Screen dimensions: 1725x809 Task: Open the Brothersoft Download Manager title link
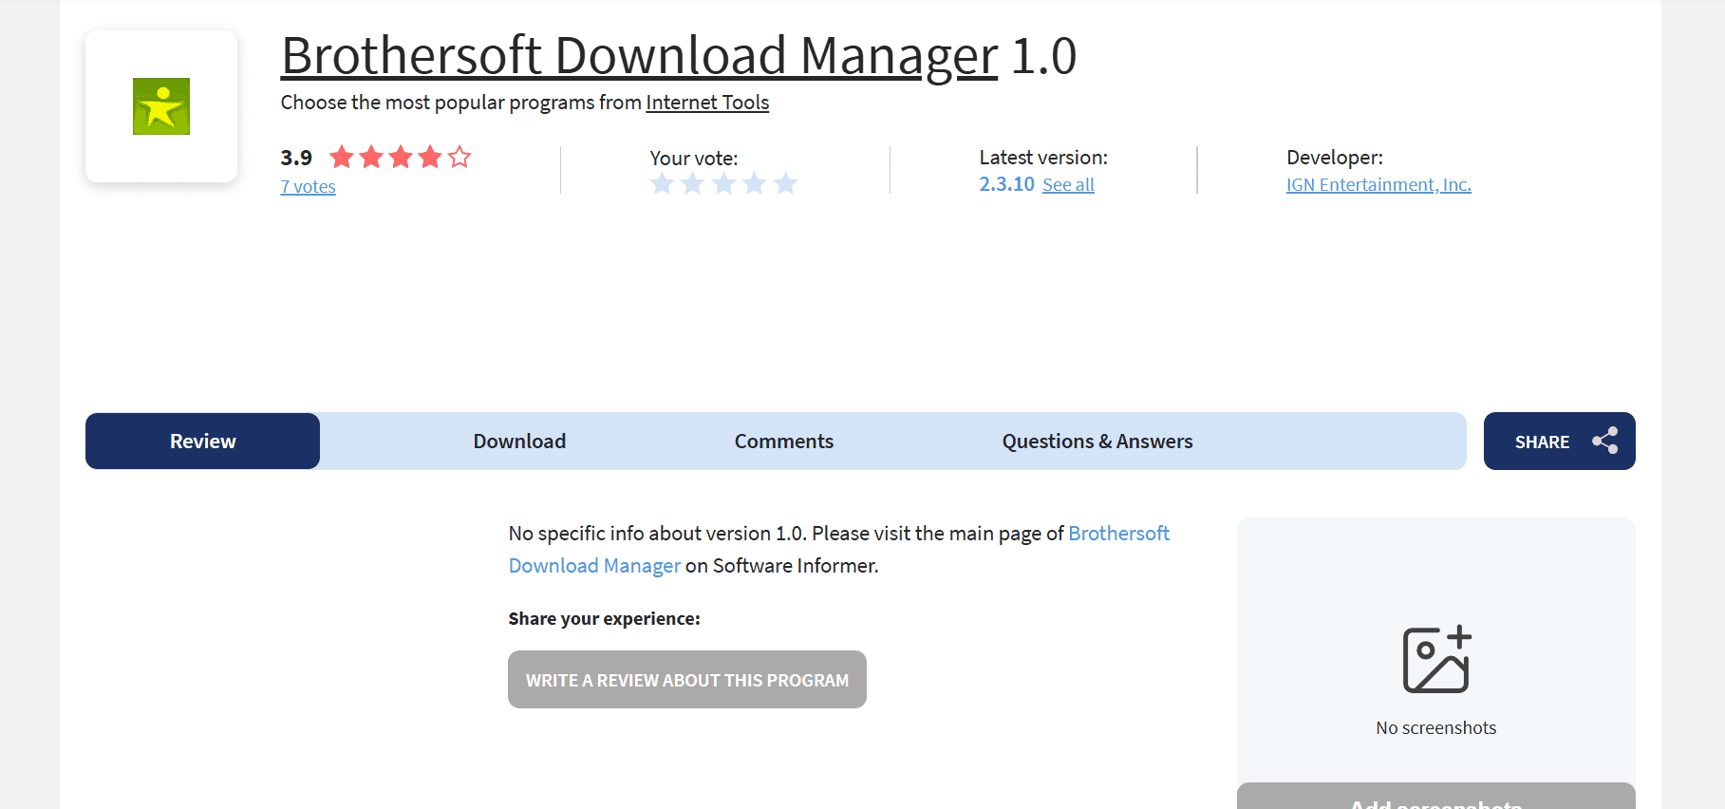tap(639, 56)
